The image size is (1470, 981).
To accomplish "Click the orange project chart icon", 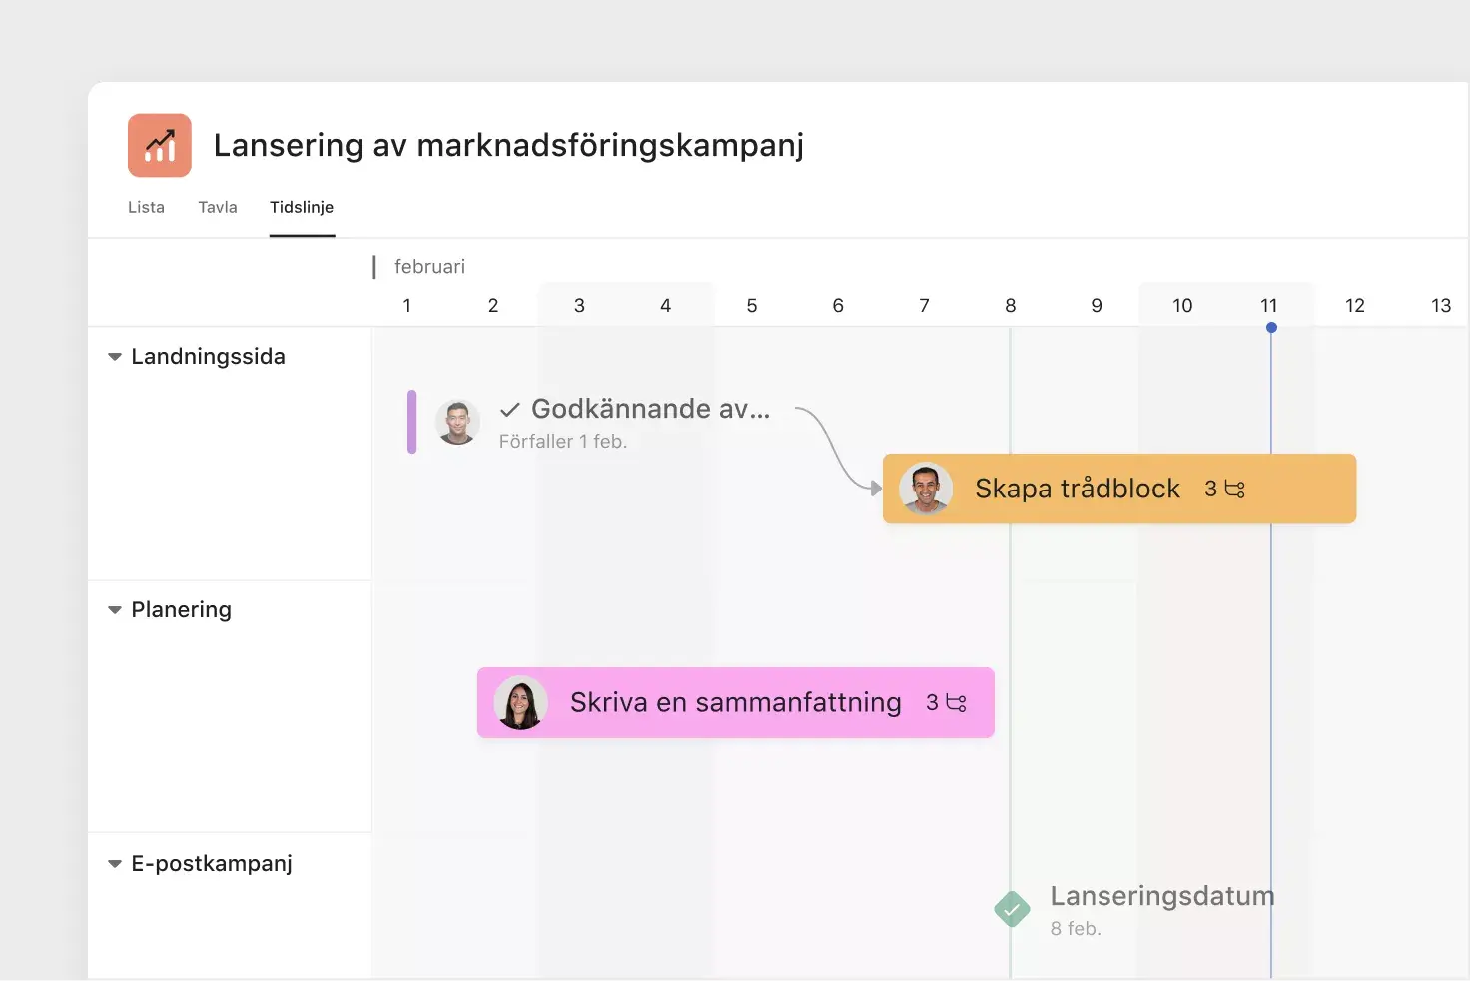I will pos(158,144).
